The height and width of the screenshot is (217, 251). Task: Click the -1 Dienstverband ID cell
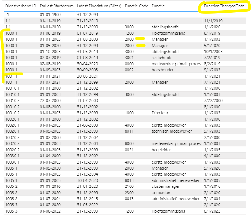point(7,15)
